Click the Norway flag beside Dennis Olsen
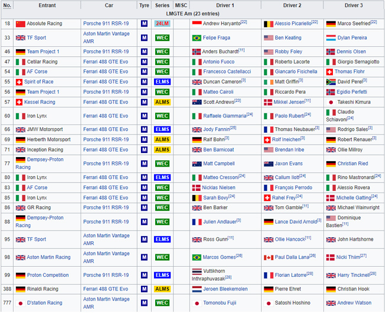 tap(331, 52)
